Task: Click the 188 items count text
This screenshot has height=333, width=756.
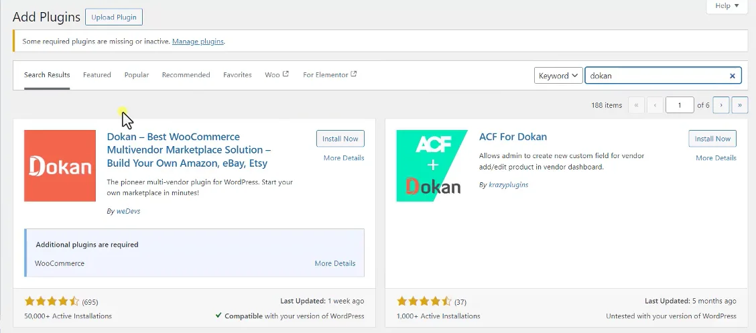Action: pyautogui.click(x=607, y=105)
